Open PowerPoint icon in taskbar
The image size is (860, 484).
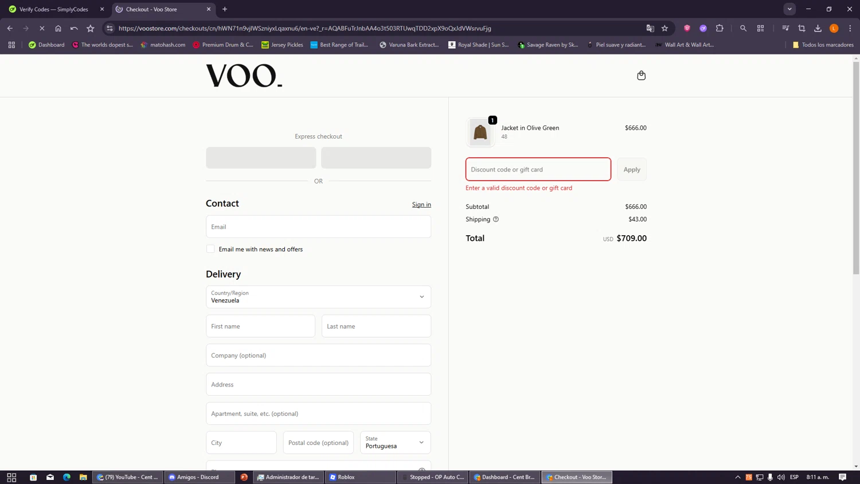point(244,477)
